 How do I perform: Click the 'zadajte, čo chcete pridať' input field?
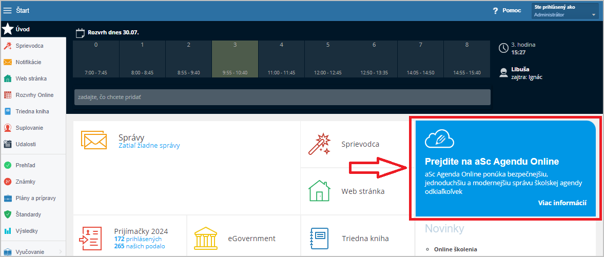click(282, 97)
